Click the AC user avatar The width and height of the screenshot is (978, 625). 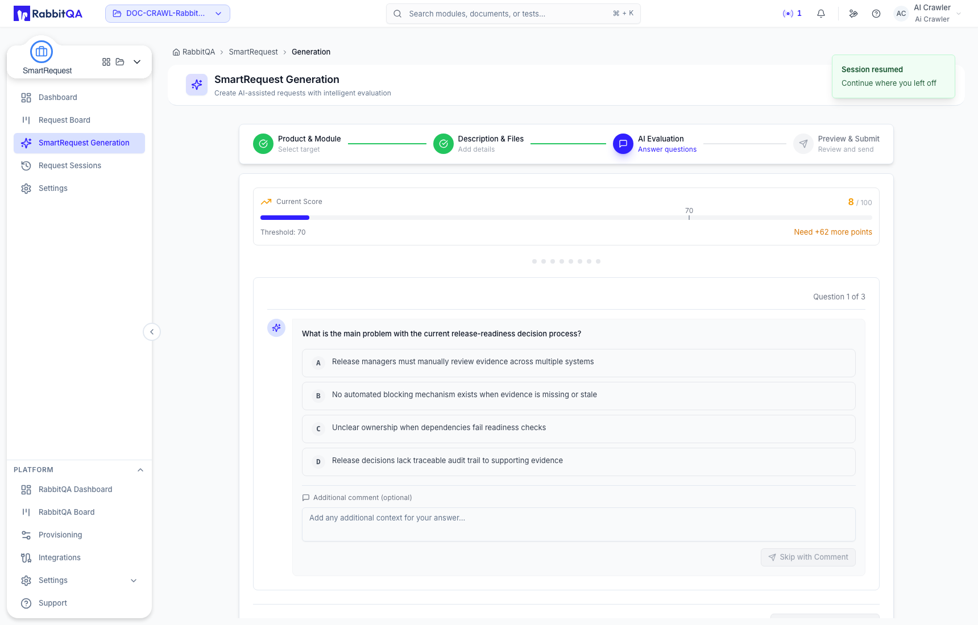(901, 14)
